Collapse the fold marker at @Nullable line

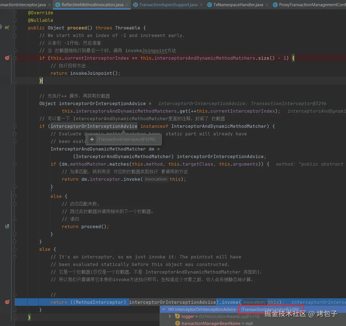coord(15,20)
